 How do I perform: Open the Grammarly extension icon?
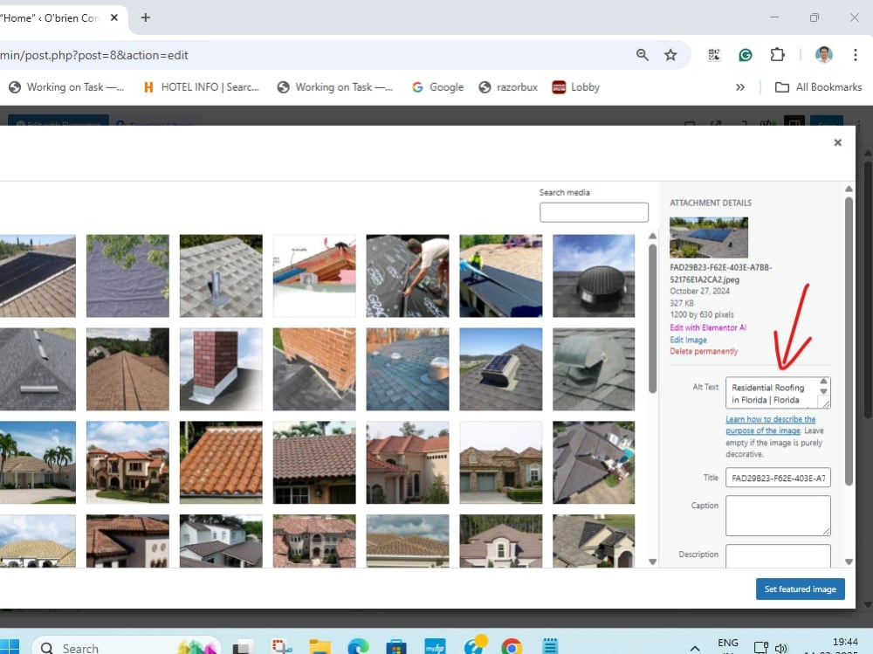(745, 55)
